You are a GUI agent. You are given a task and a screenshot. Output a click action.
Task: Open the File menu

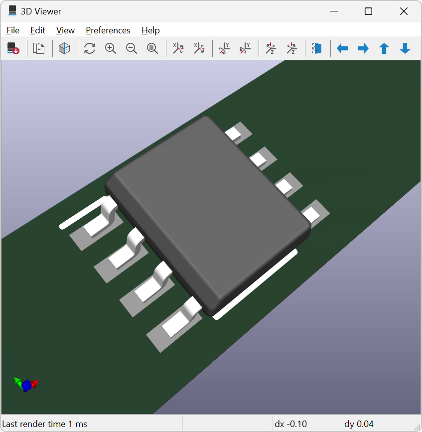coord(13,30)
